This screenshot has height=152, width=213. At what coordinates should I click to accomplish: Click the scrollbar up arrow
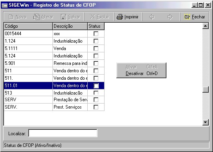tap(206, 26)
